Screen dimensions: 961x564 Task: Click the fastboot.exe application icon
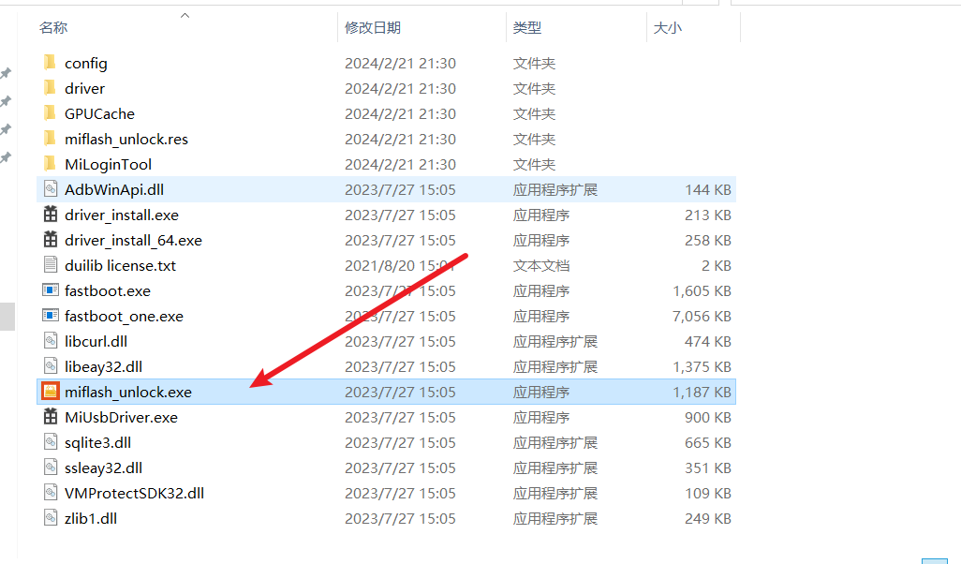51,290
